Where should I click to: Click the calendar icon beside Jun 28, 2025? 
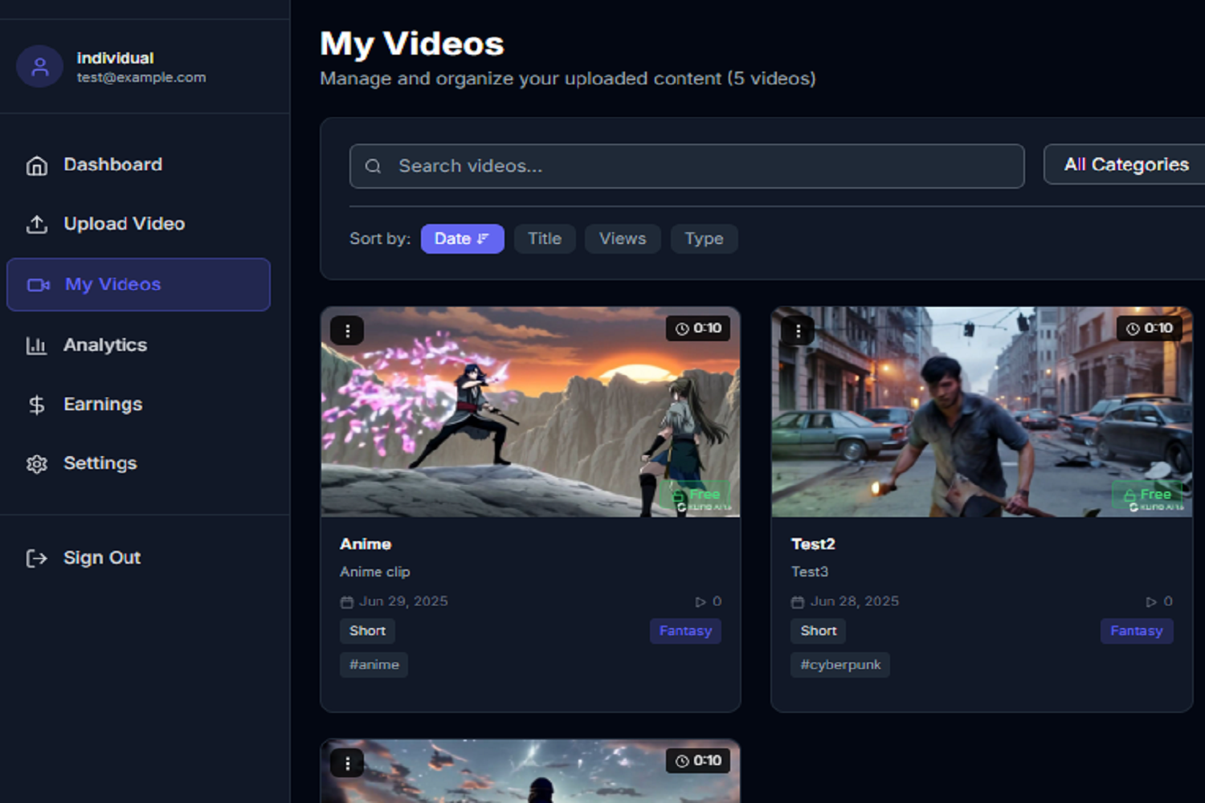coord(798,602)
